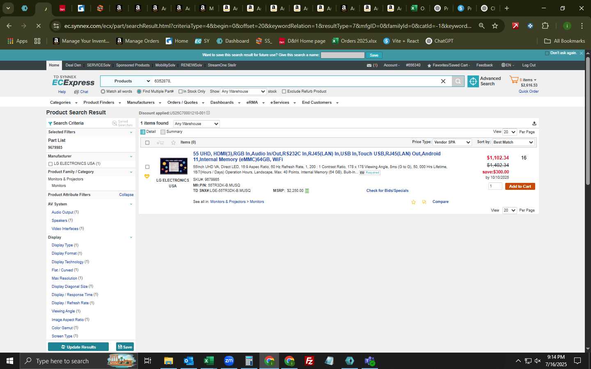Click the Chat icon under the logo
The height and width of the screenshot is (369, 591).
point(76,92)
